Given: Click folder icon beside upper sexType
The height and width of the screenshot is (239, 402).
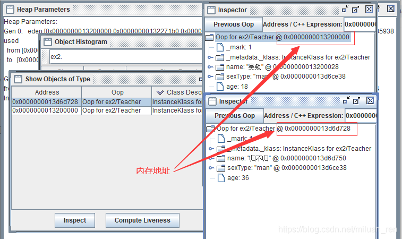Looking at the screenshot, I should pos(220,76).
